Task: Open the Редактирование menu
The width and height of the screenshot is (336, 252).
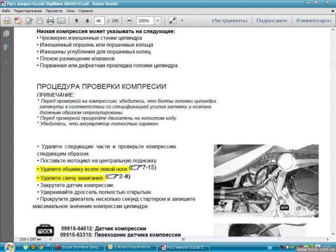Action: 28,11
